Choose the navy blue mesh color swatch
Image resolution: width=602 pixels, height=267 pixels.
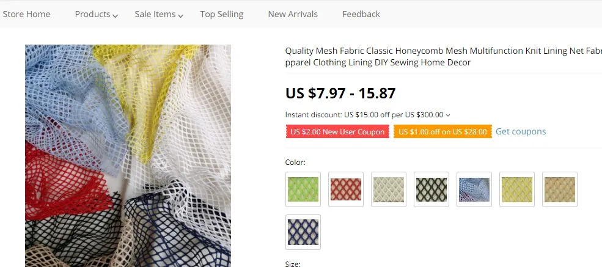[x=303, y=232]
